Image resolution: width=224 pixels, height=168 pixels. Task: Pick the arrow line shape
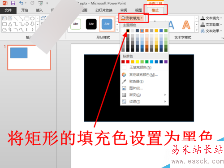coord(21,18)
